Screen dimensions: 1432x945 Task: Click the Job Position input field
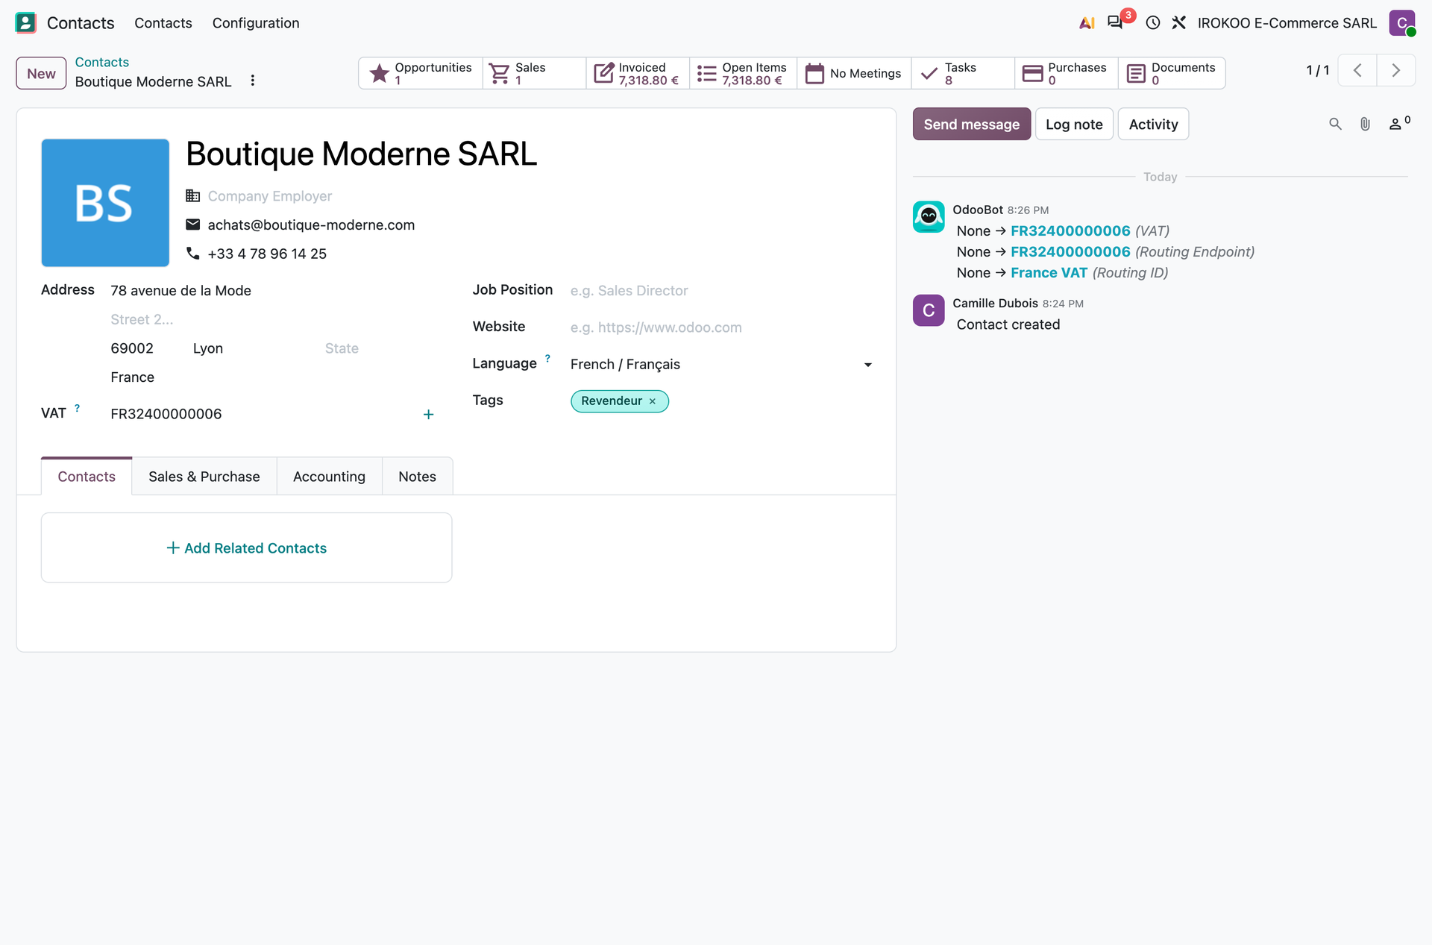tap(720, 291)
